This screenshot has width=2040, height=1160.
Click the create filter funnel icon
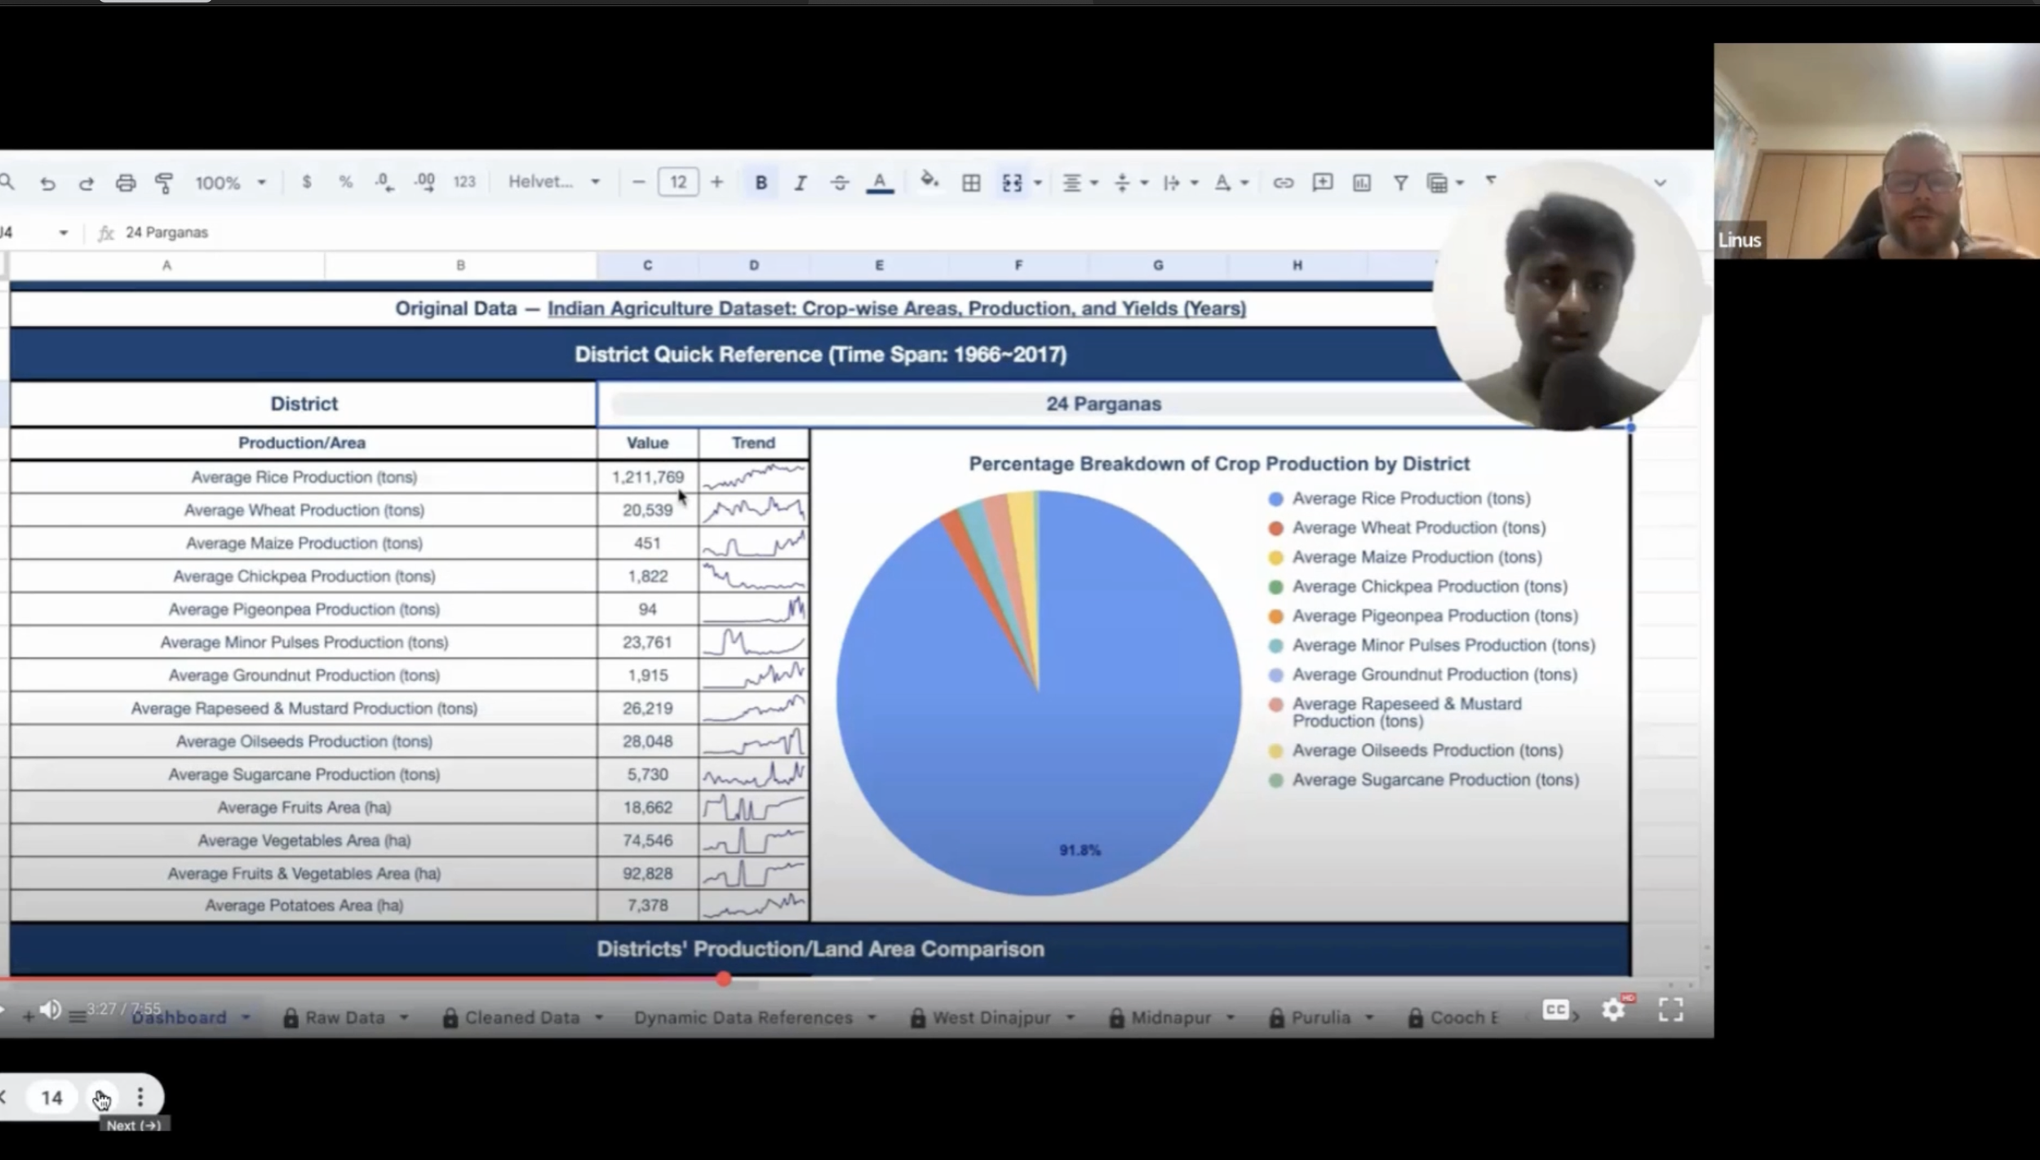(1400, 183)
